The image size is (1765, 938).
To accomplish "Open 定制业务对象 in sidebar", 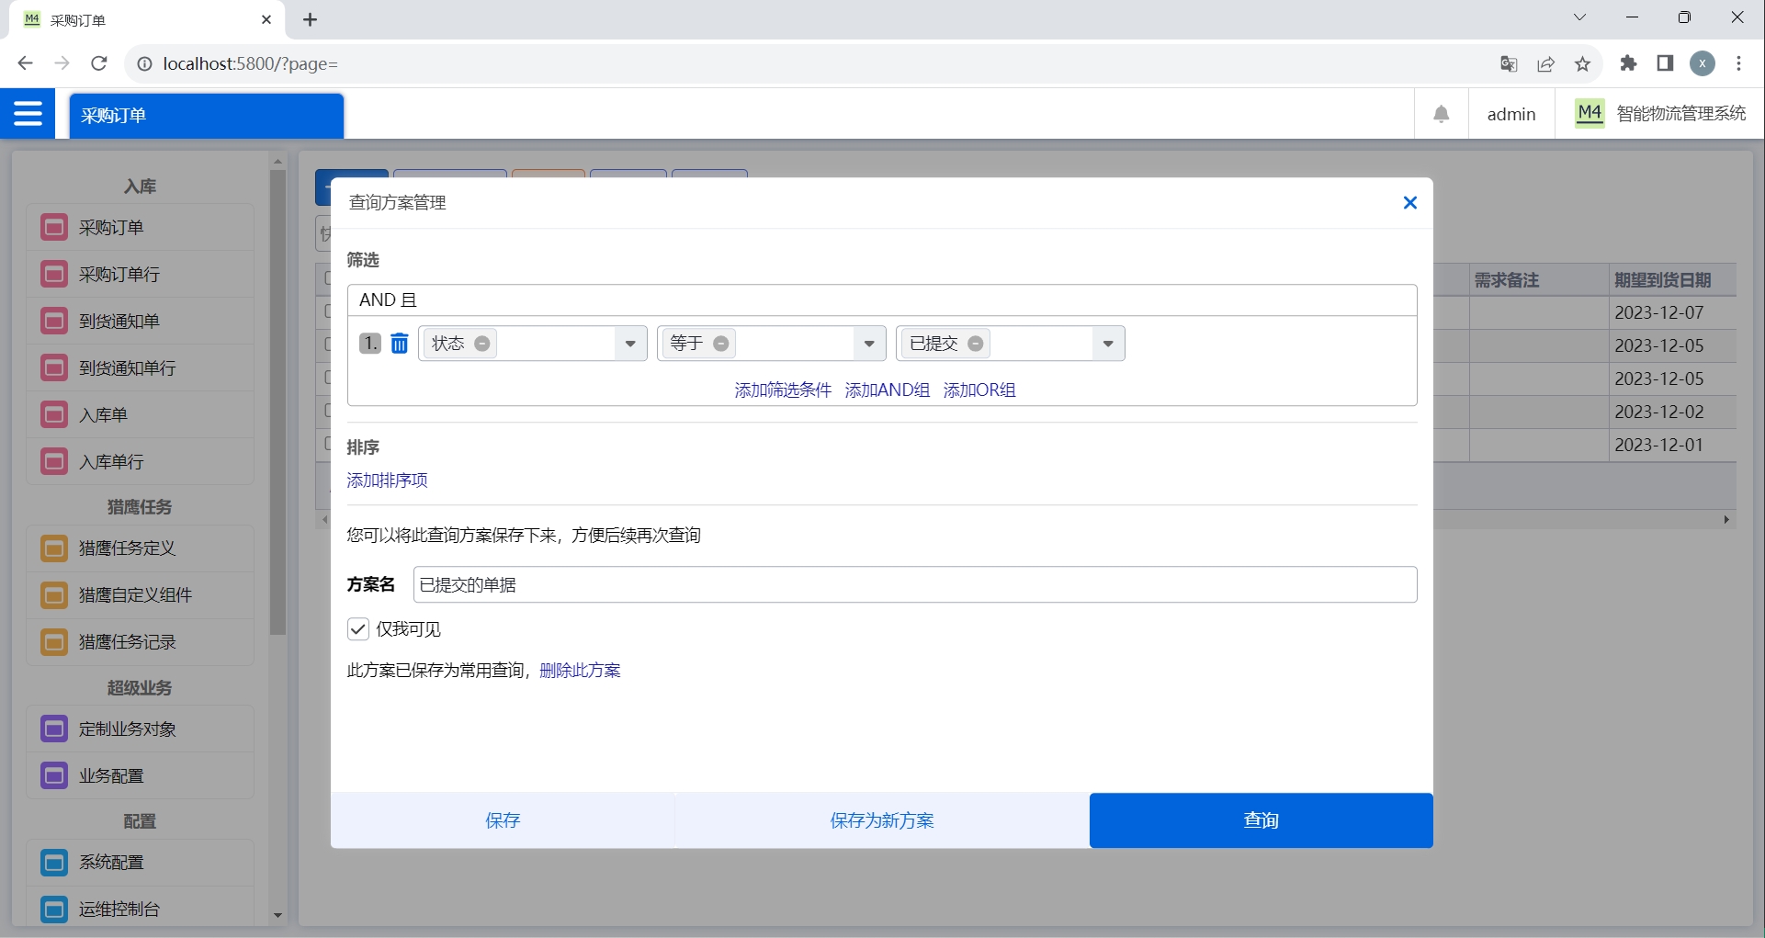I will (x=141, y=729).
